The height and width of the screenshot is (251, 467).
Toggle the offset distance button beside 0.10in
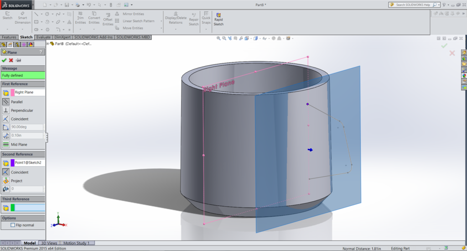click(x=5, y=136)
